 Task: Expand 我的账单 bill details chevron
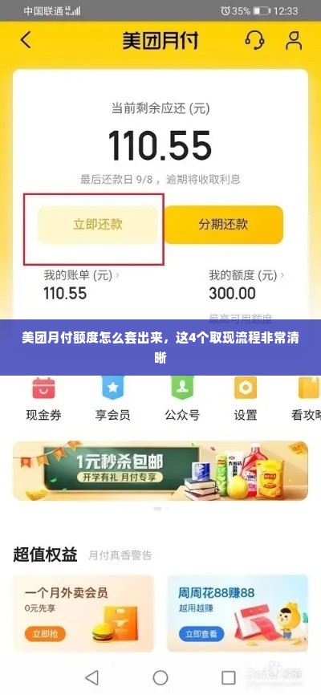(x=117, y=275)
